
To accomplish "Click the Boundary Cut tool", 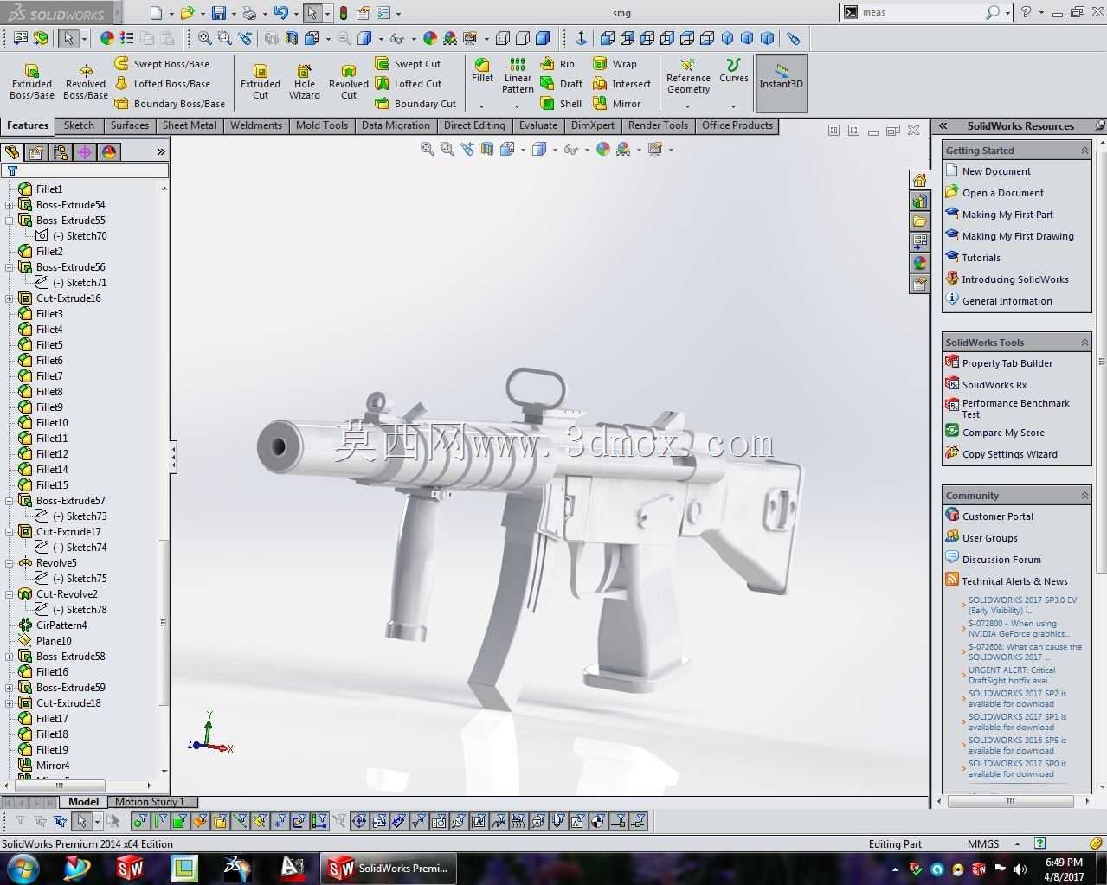I will pos(415,104).
